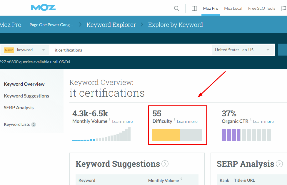
Task: Open SERP Analysis via circled arrow icon
Action: pos(279,164)
